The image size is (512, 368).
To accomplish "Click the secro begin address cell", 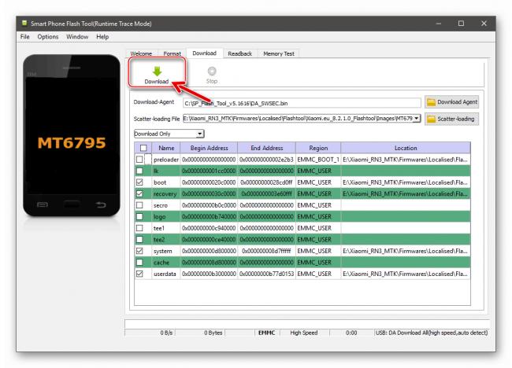I will tap(209, 205).
